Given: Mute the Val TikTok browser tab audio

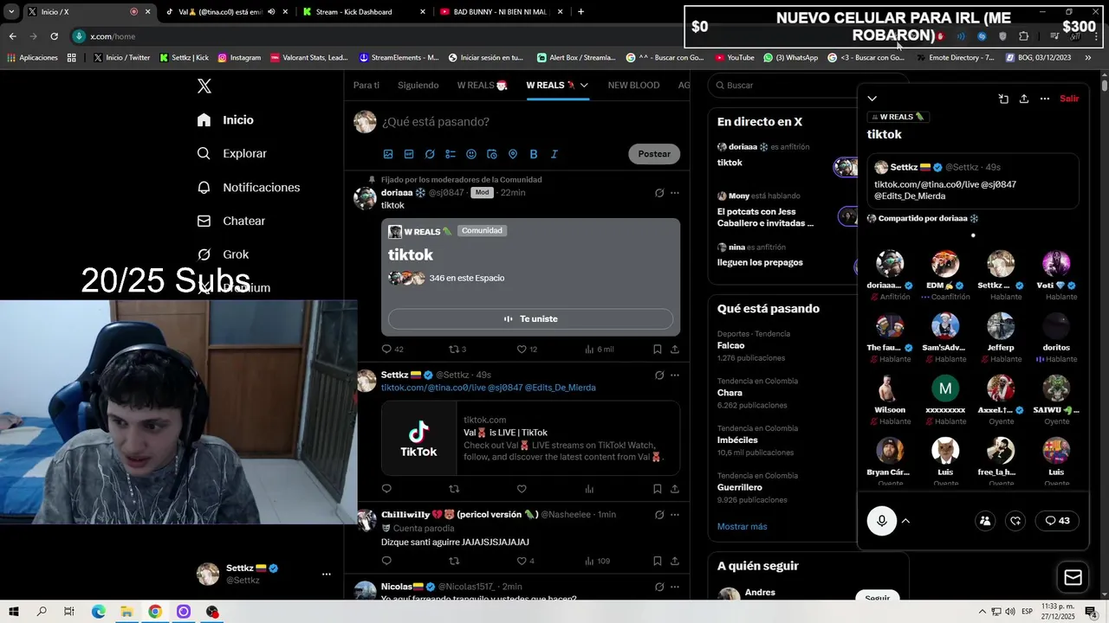Looking at the screenshot, I should [272, 12].
